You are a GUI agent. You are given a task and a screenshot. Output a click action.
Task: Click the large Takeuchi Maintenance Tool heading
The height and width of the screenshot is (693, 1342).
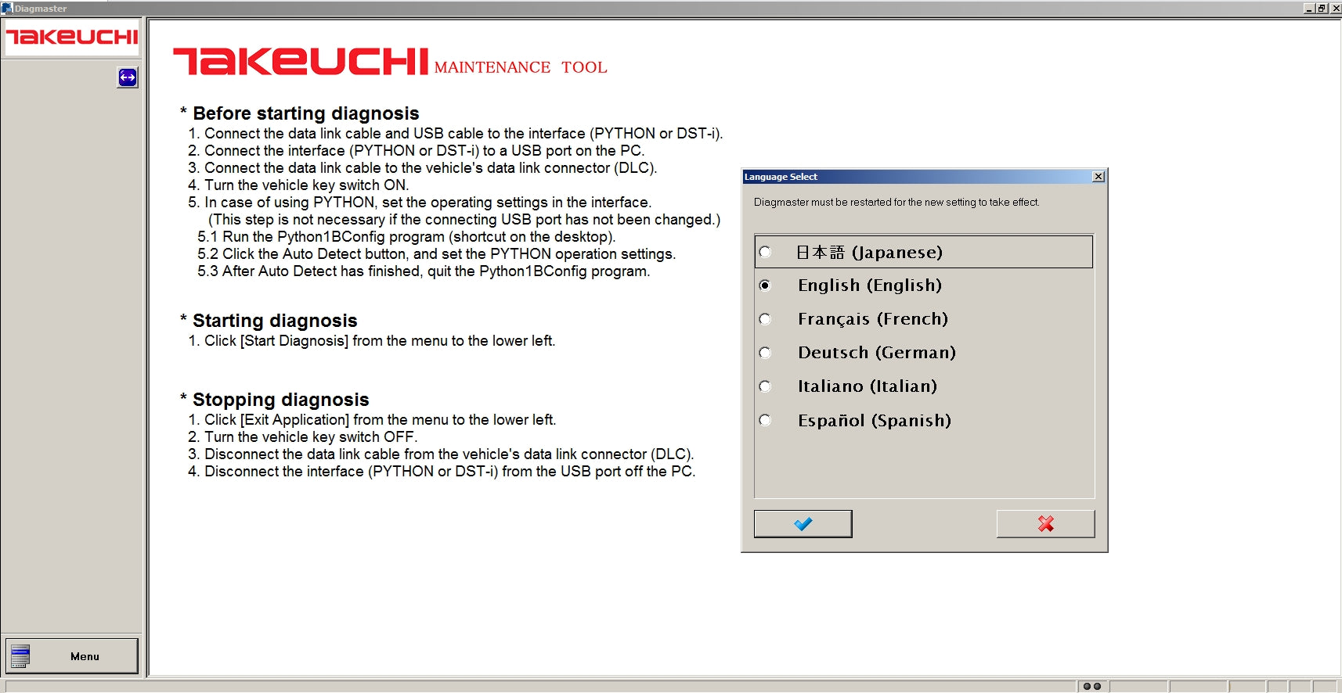coord(390,62)
